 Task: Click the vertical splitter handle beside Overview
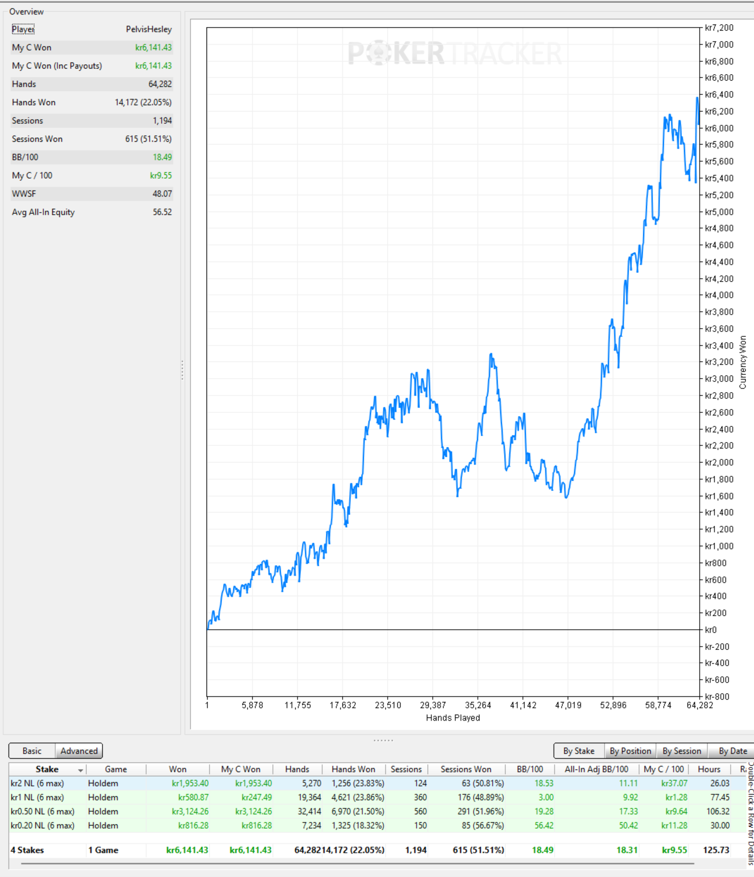click(182, 370)
